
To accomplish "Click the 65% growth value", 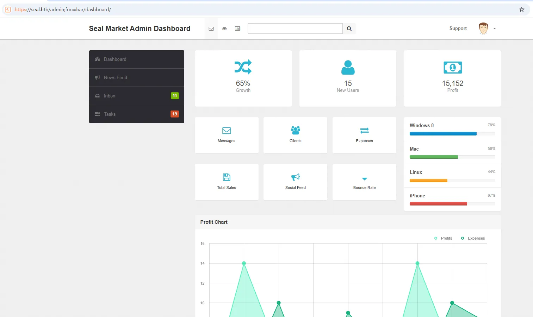I will tap(243, 83).
